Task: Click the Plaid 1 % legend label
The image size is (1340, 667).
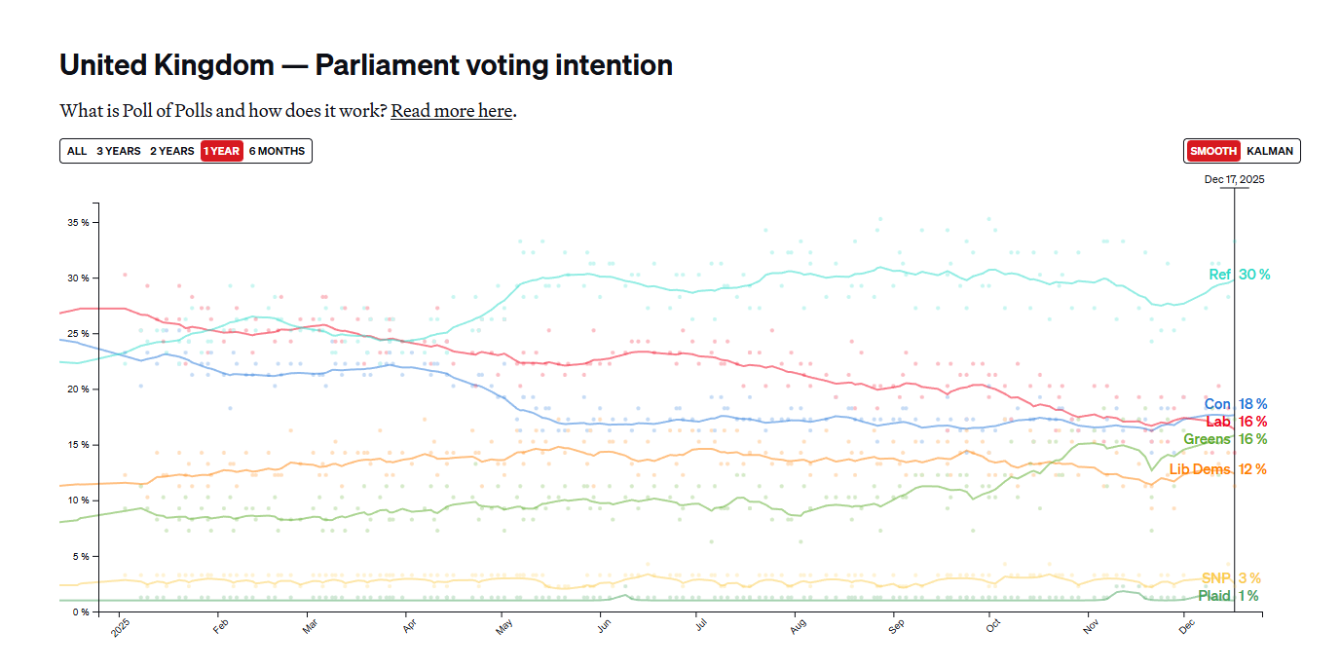Action: pos(1227,596)
